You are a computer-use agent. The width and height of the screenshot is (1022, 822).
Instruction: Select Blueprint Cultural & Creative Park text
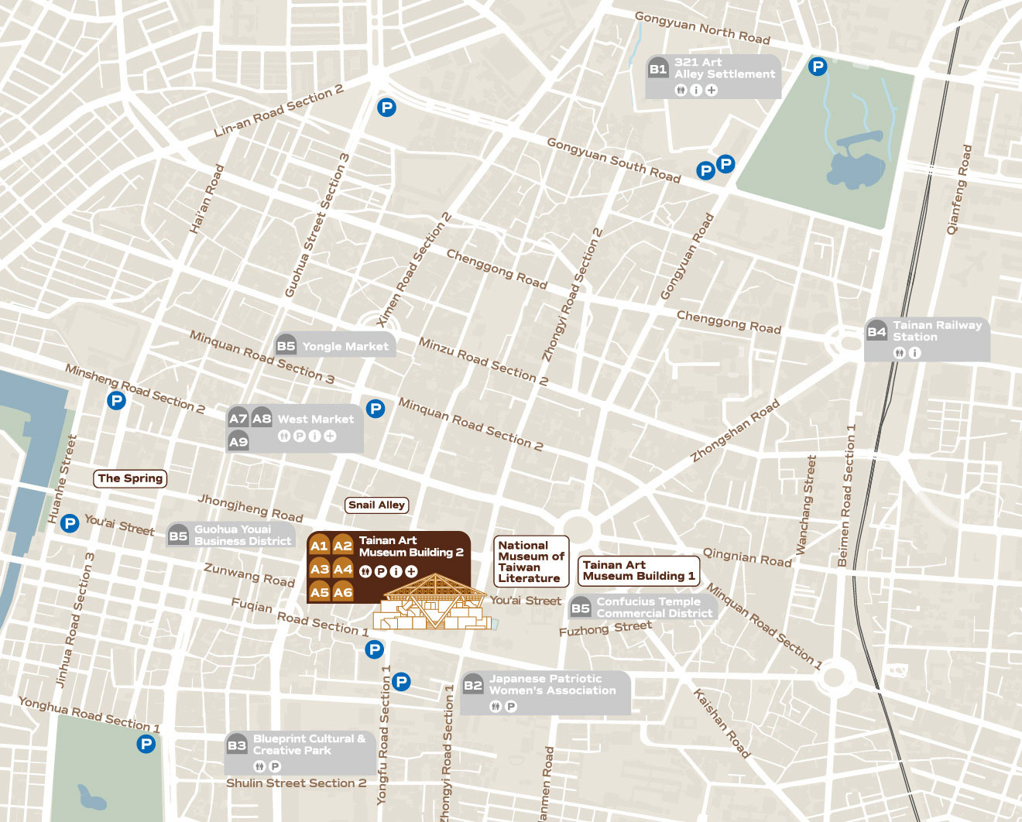click(x=309, y=745)
